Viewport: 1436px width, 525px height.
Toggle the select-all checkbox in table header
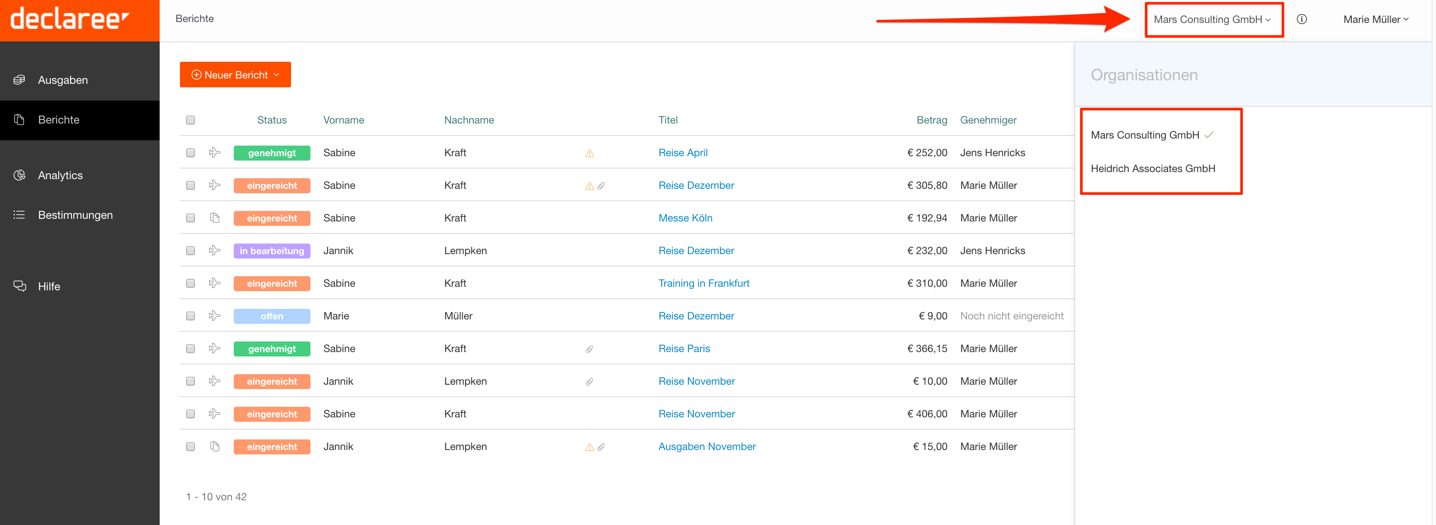coord(191,120)
